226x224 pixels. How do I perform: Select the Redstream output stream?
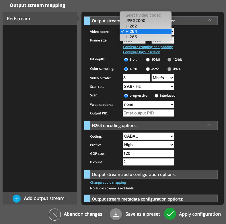(x=40, y=19)
